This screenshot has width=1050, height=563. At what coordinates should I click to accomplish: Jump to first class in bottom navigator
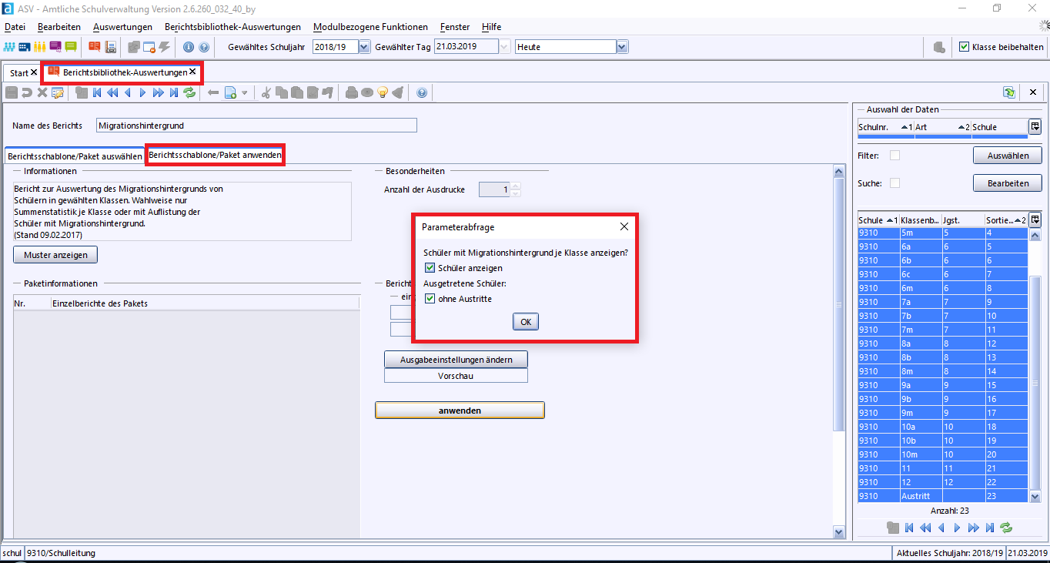point(909,528)
